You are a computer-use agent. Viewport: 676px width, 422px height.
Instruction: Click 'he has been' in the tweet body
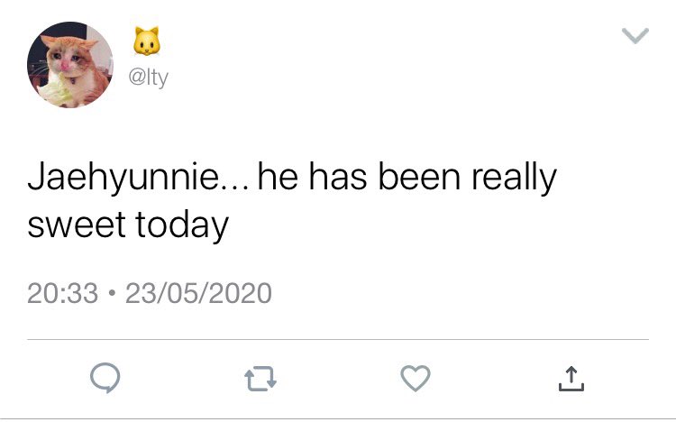pyautogui.click(x=359, y=176)
